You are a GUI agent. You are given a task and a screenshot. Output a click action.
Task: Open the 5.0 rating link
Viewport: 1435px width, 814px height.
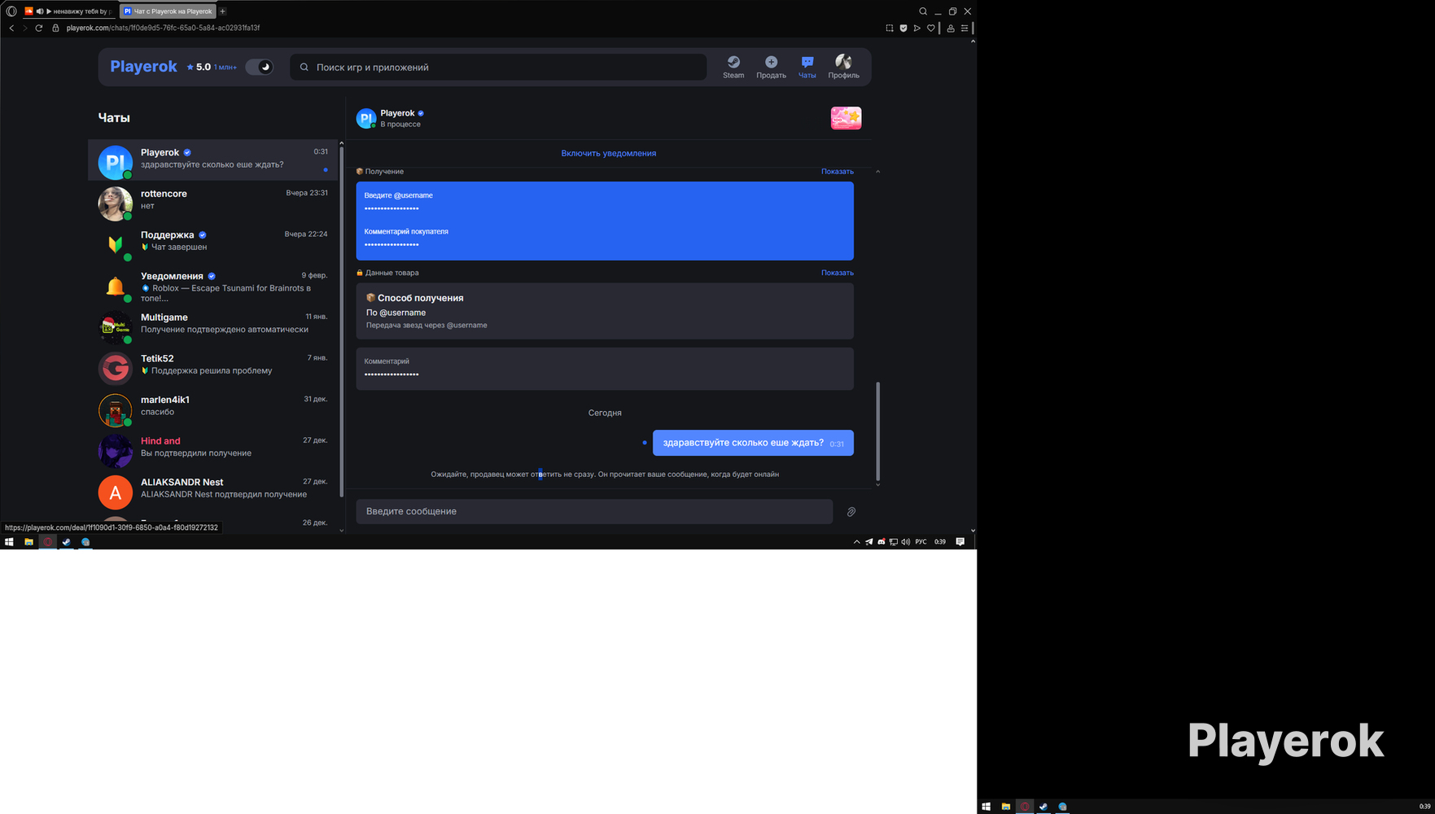[x=212, y=67]
